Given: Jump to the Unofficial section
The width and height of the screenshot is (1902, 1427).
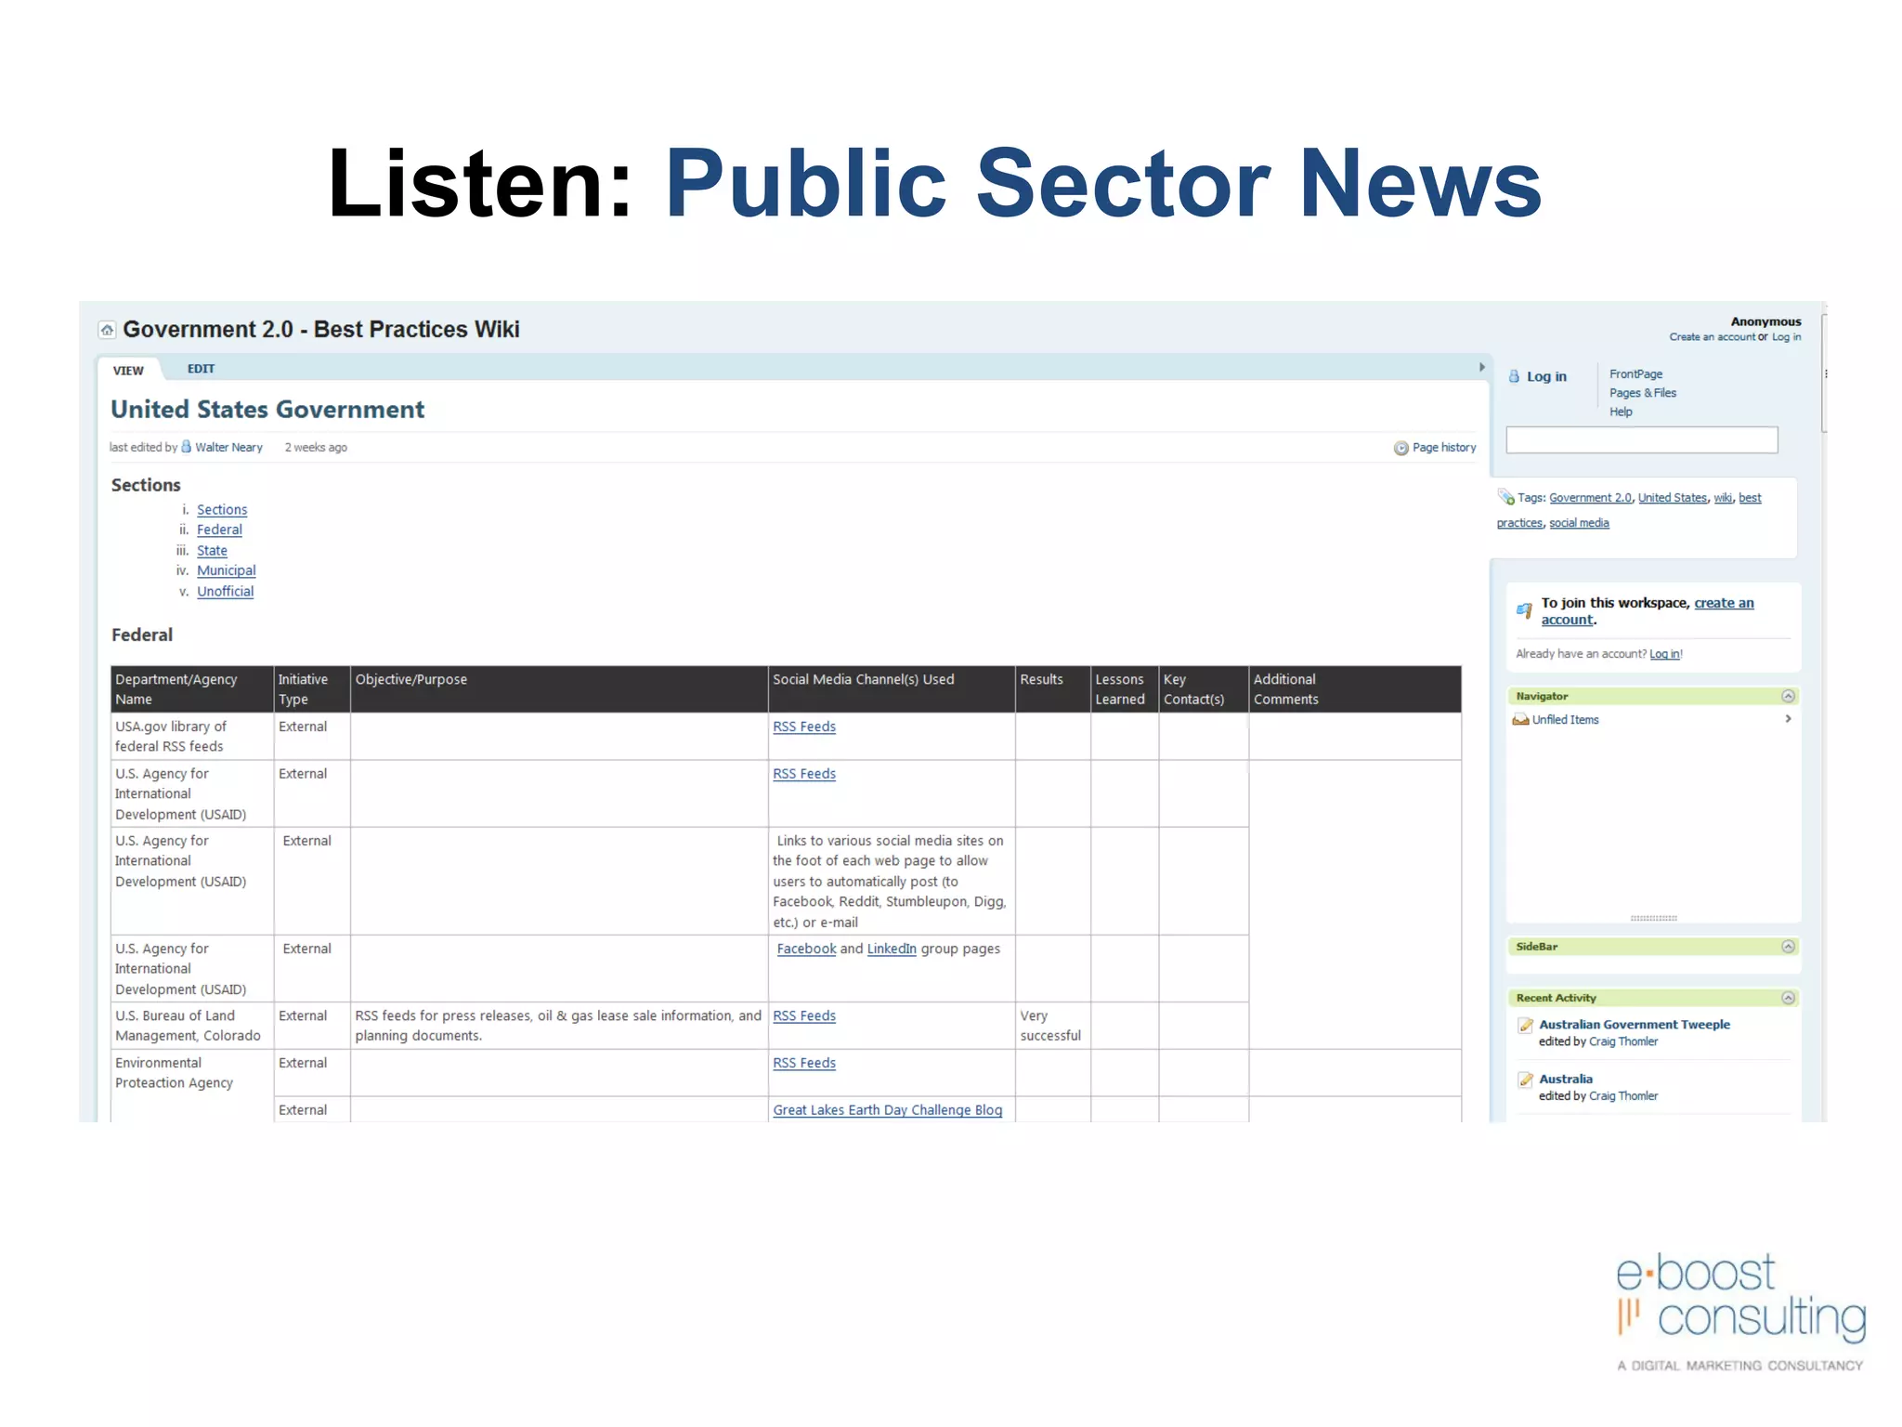Looking at the screenshot, I should [225, 592].
